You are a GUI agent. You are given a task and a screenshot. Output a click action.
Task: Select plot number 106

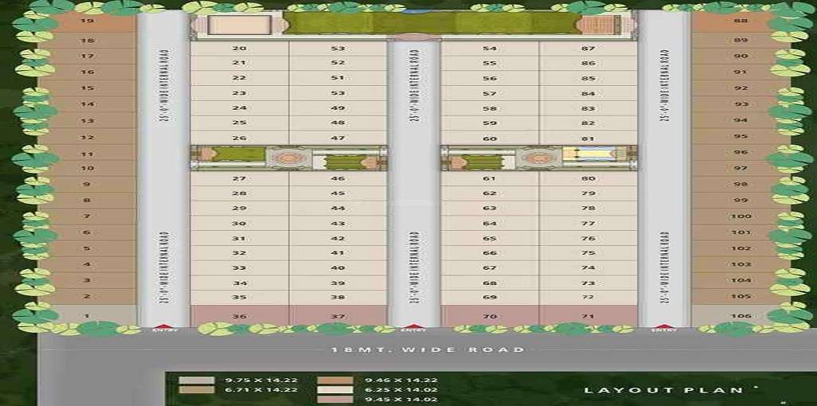point(741,316)
